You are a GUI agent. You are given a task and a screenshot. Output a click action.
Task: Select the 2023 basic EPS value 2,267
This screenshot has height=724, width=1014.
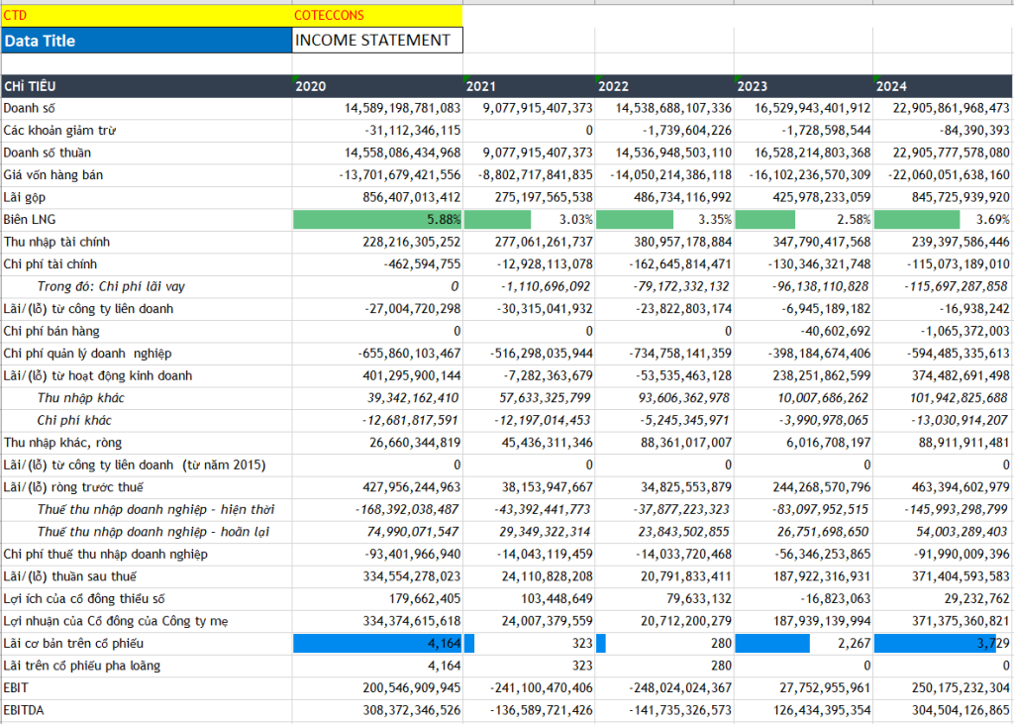click(x=802, y=644)
